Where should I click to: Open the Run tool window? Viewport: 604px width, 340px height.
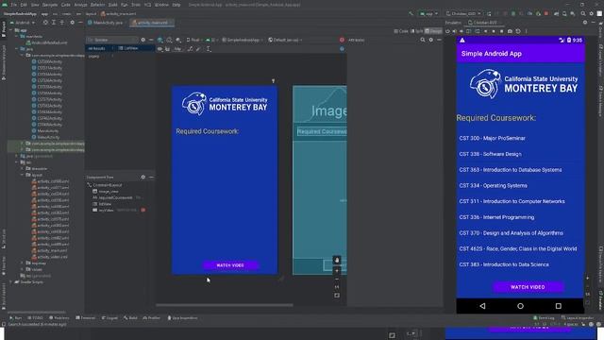pos(15,318)
